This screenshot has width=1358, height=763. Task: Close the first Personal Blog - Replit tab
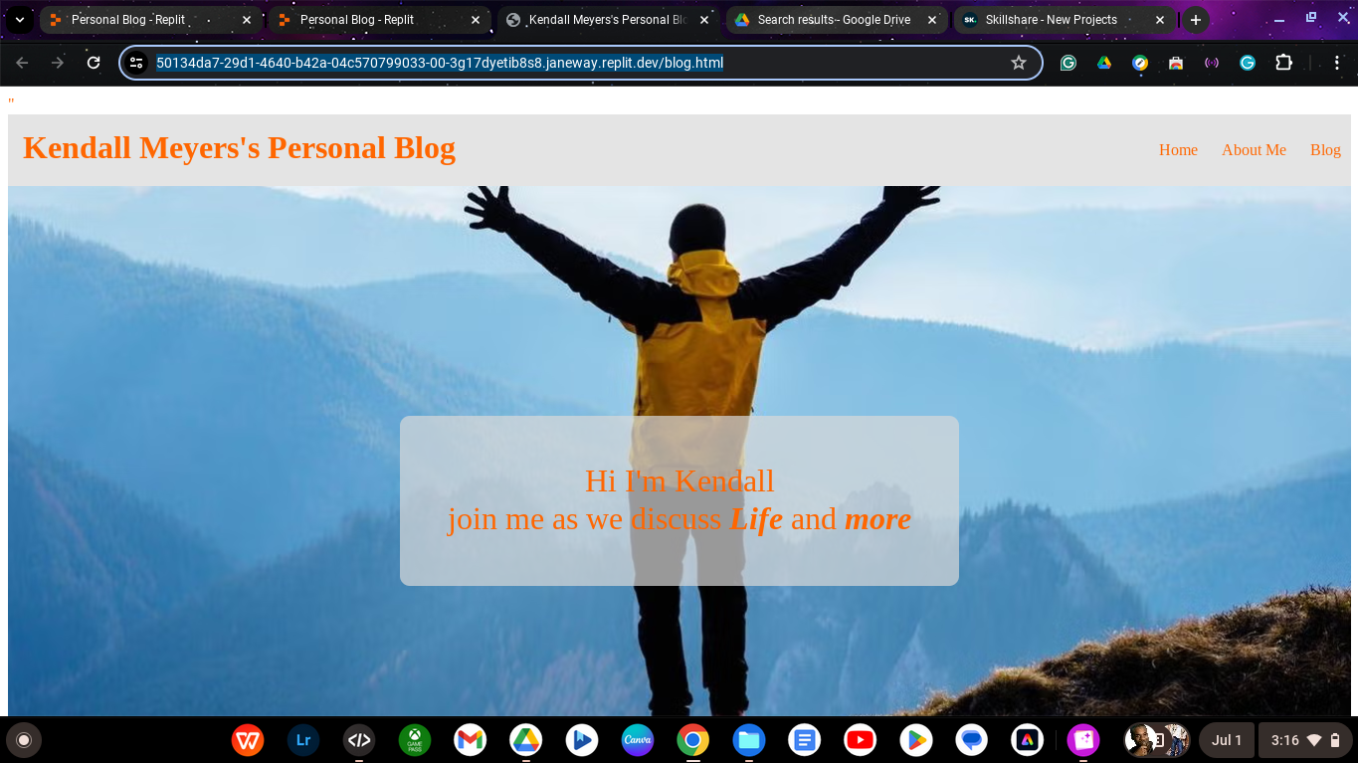pyautogui.click(x=247, y=20)
